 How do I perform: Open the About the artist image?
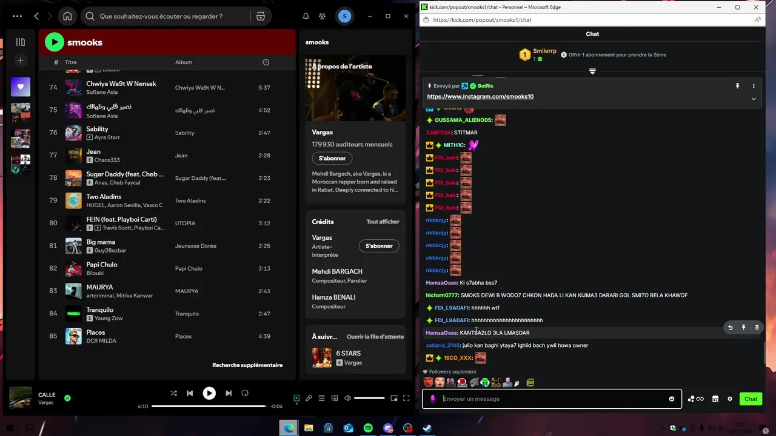coord(355,89)
